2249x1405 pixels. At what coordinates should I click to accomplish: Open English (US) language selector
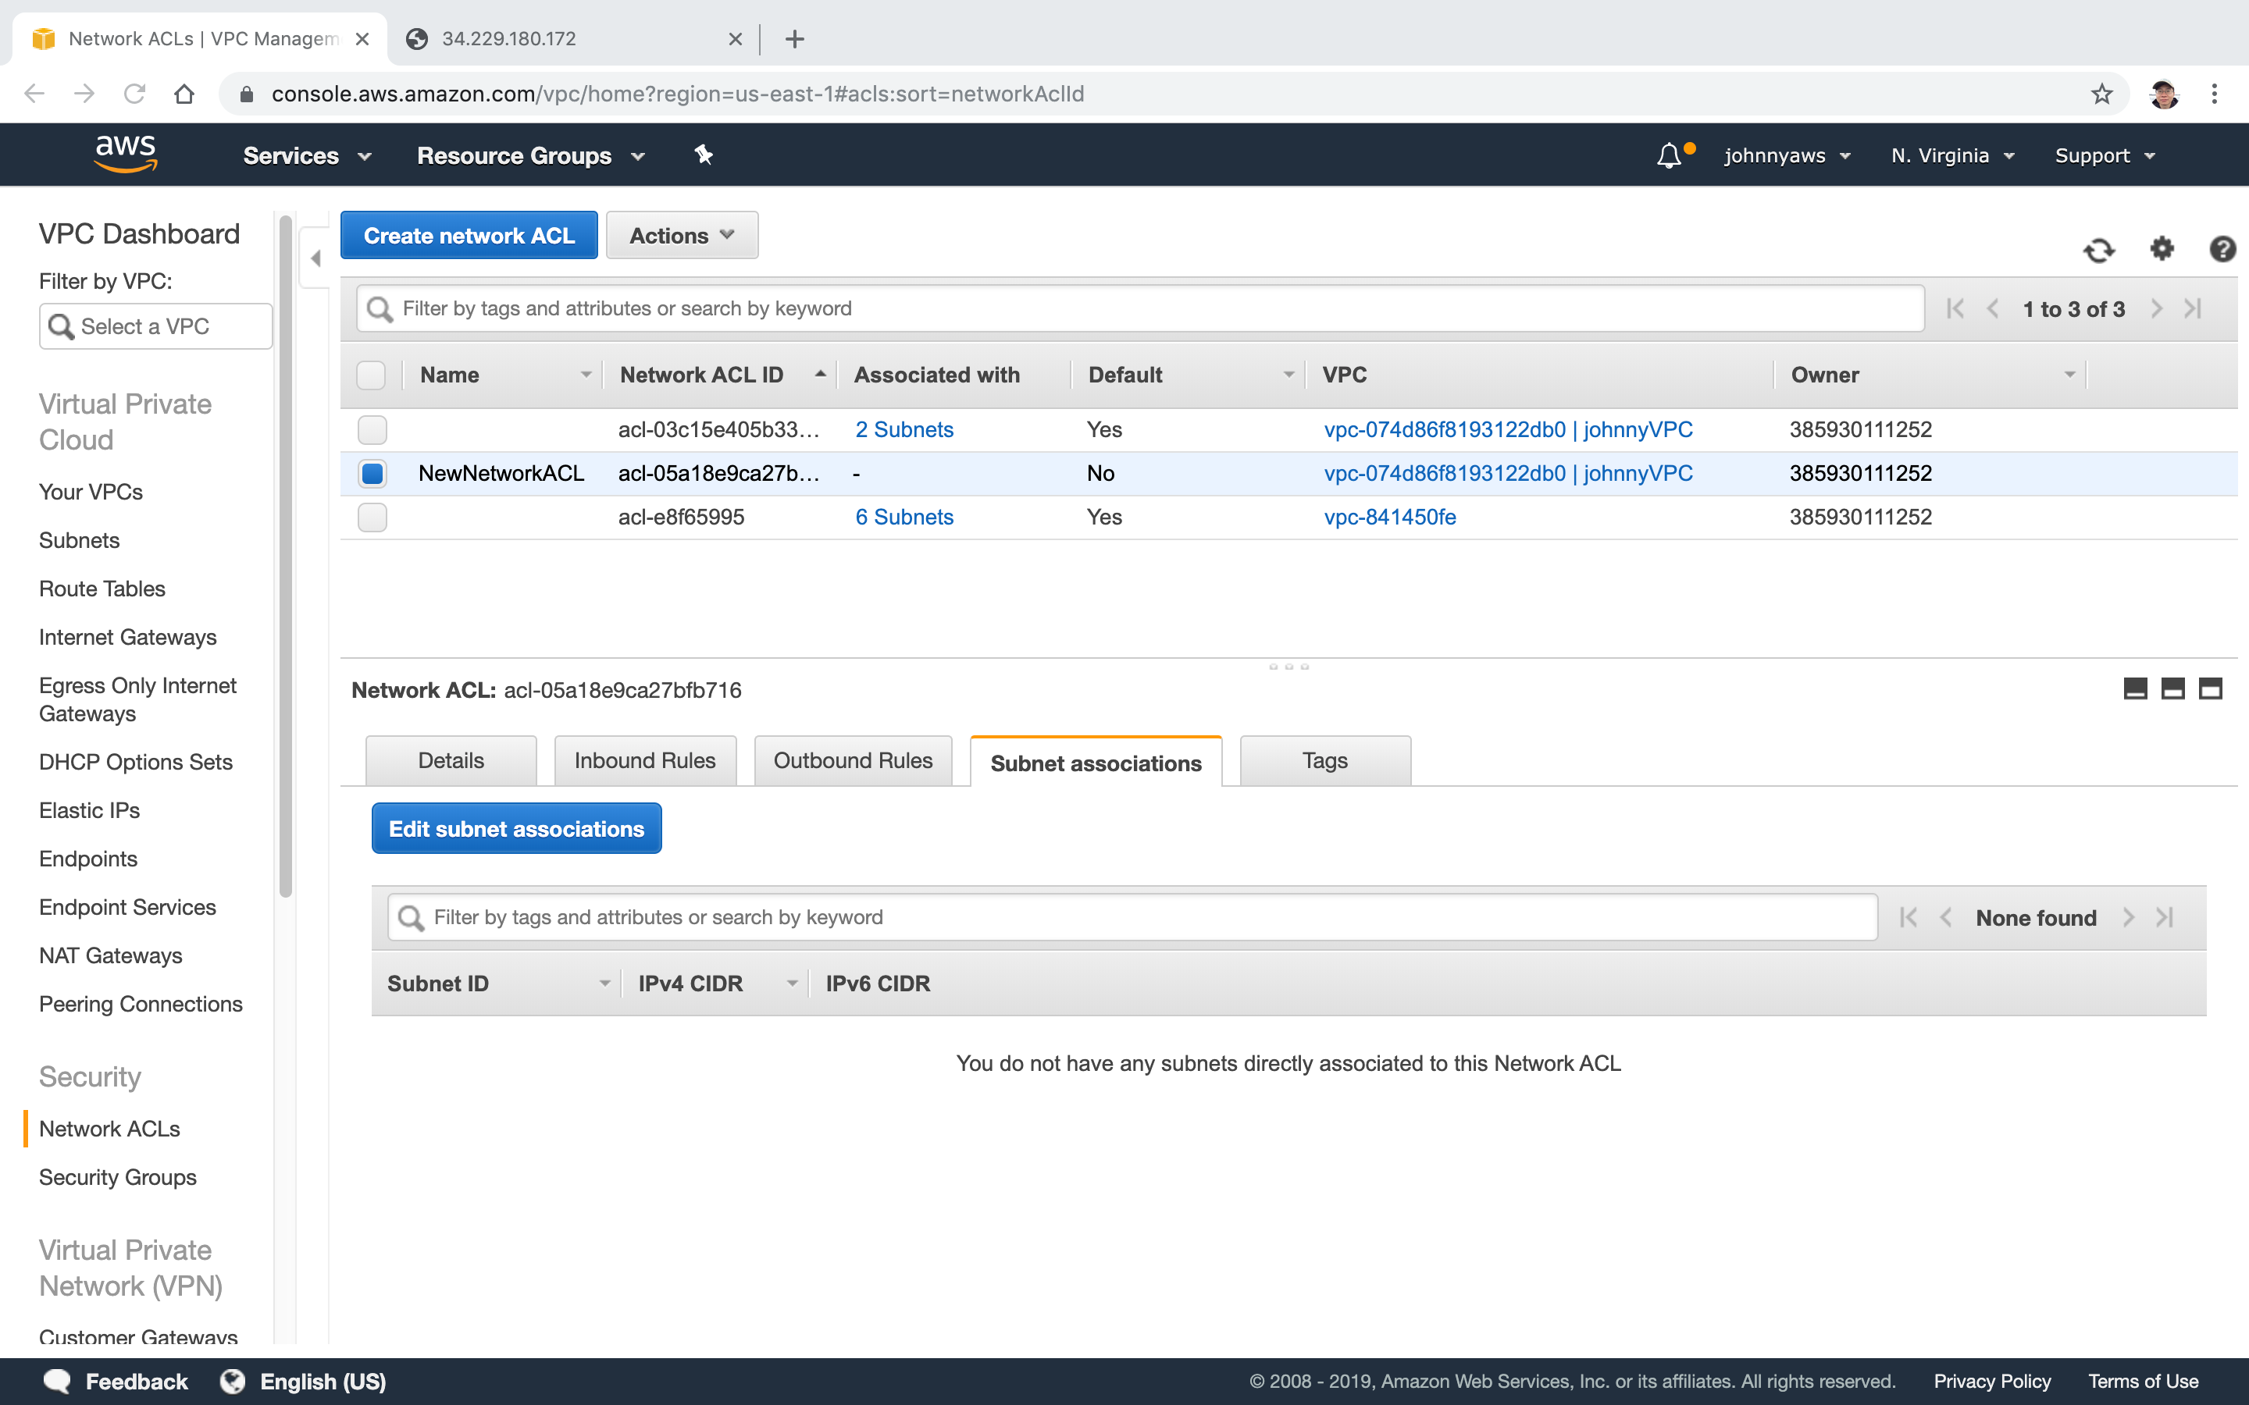tap(304, 1382)
